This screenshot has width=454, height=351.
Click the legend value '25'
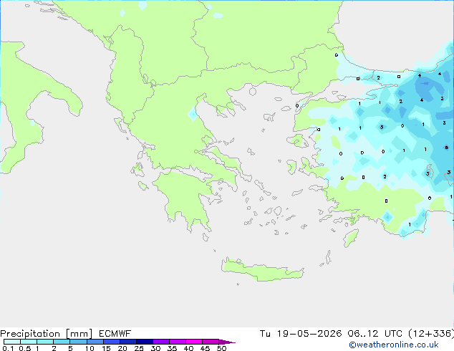click(139, 348)
